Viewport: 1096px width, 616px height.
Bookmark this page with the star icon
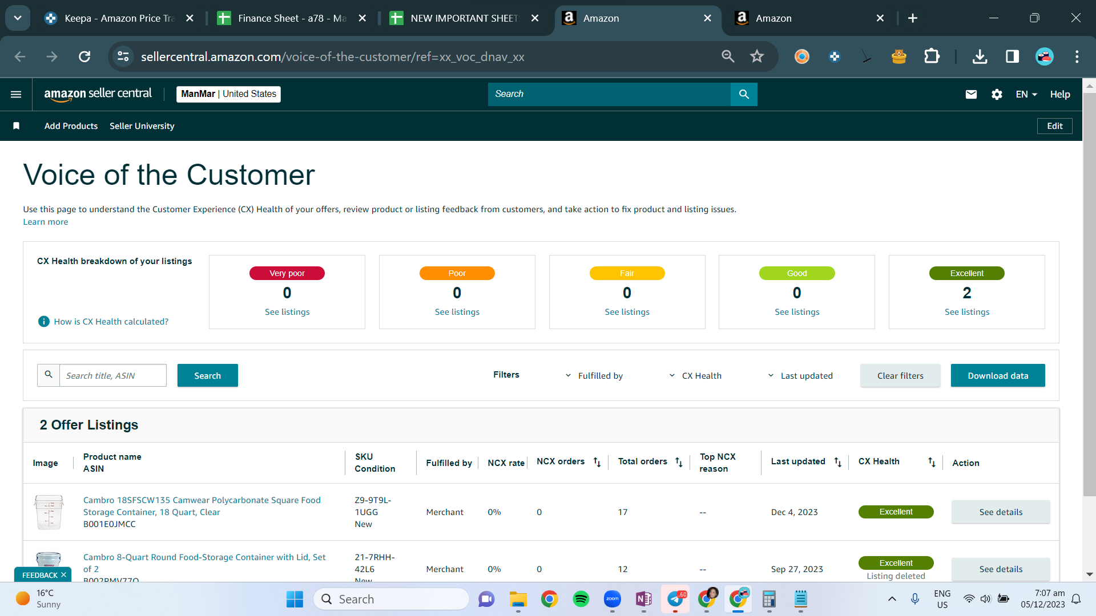[757, 56]
